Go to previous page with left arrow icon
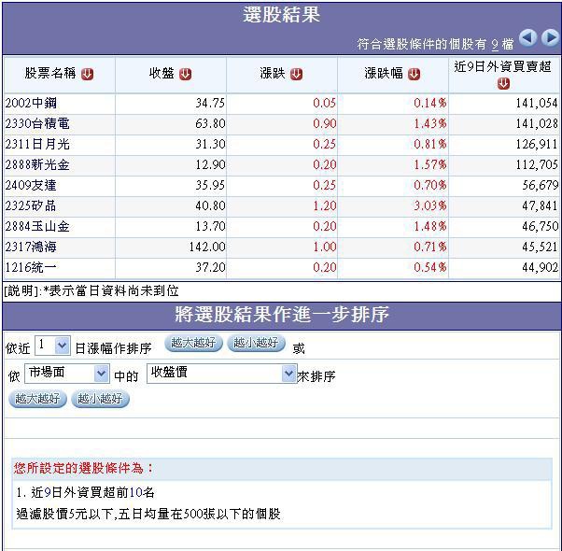The image size is (562, 551). coord(527,37)
